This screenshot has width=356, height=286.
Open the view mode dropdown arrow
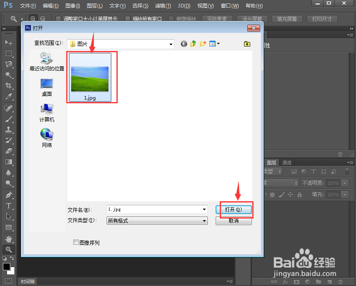[218, 44]
